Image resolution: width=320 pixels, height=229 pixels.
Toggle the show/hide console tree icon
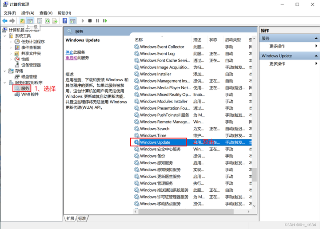(30, 21)
